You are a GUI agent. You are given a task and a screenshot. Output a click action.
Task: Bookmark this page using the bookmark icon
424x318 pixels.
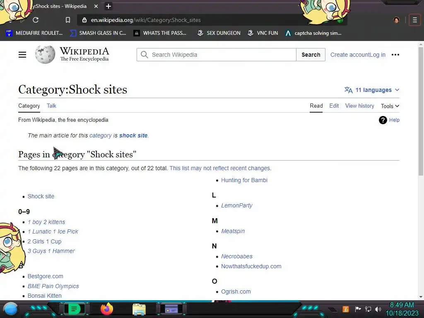coord(68,20)
